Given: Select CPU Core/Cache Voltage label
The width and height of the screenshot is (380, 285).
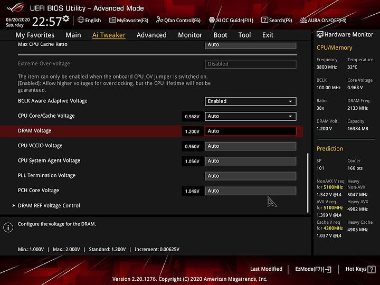Looking at the screenshot, I should click(46, 116).
